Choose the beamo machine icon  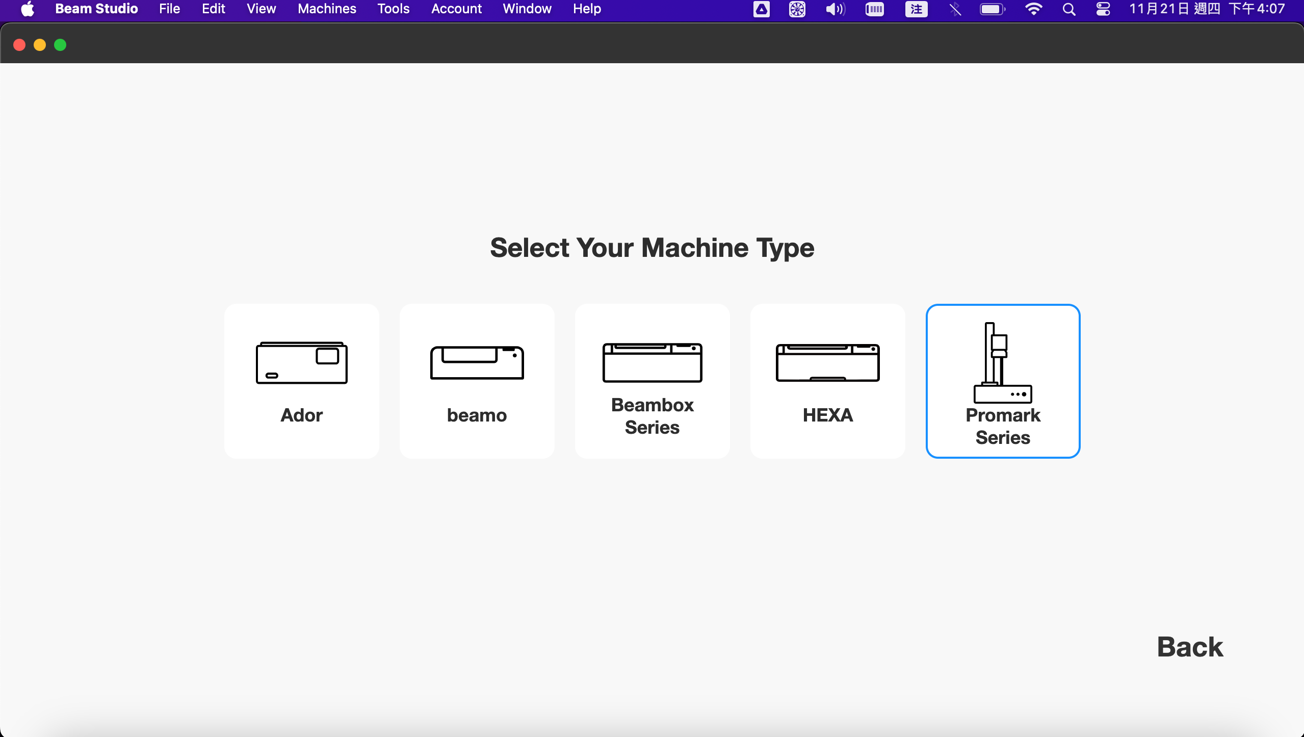click(x=477, y=362)
